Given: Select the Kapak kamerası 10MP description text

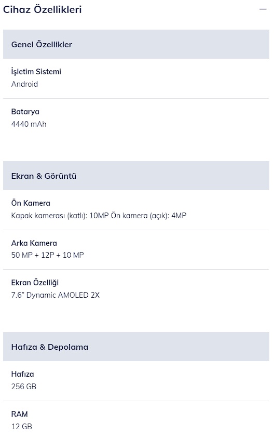Looking at the screenshot, I should coord(99,216).
